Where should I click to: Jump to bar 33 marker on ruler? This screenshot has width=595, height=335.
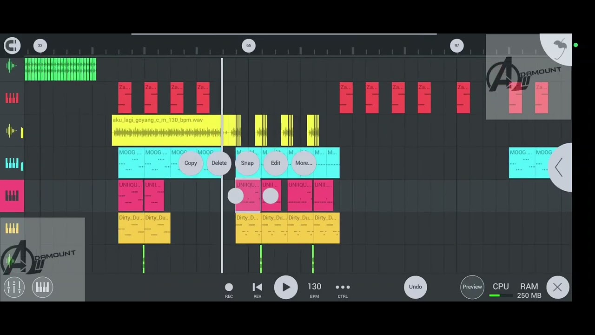[x=40, y=45]
